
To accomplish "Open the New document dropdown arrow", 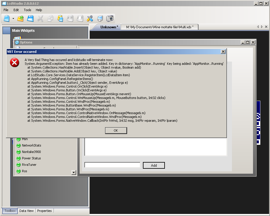I will point(13,18).
